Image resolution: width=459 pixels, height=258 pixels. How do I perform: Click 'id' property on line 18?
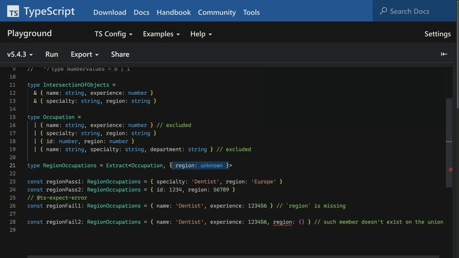point(49,141)
